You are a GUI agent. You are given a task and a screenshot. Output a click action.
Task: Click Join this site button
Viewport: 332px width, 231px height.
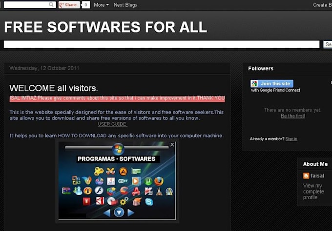point(272,83)
